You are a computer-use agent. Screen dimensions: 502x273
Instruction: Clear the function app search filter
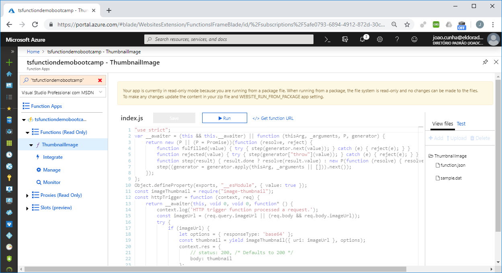(x=100, y=80)
